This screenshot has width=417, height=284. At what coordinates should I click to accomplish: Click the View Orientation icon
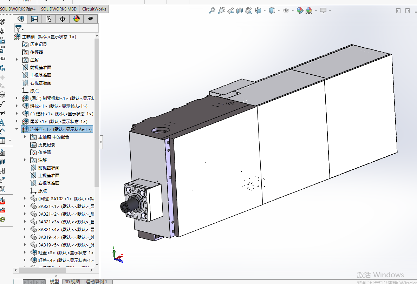point(258,11)
